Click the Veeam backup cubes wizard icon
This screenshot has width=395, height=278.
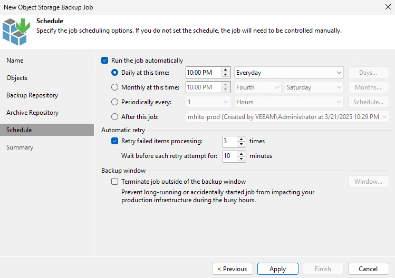pyautogui.click(x=16, y=32)
